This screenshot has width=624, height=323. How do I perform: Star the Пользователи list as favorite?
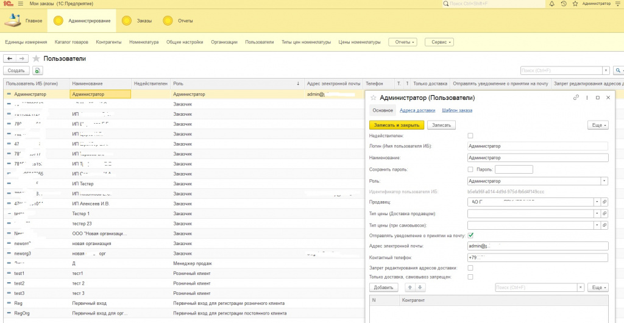click(x=36, y=59)
